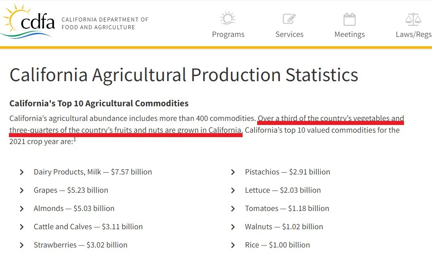Open the Laws/Regs menu label
This screenshot has width=432, height=254.
point(413,34)
